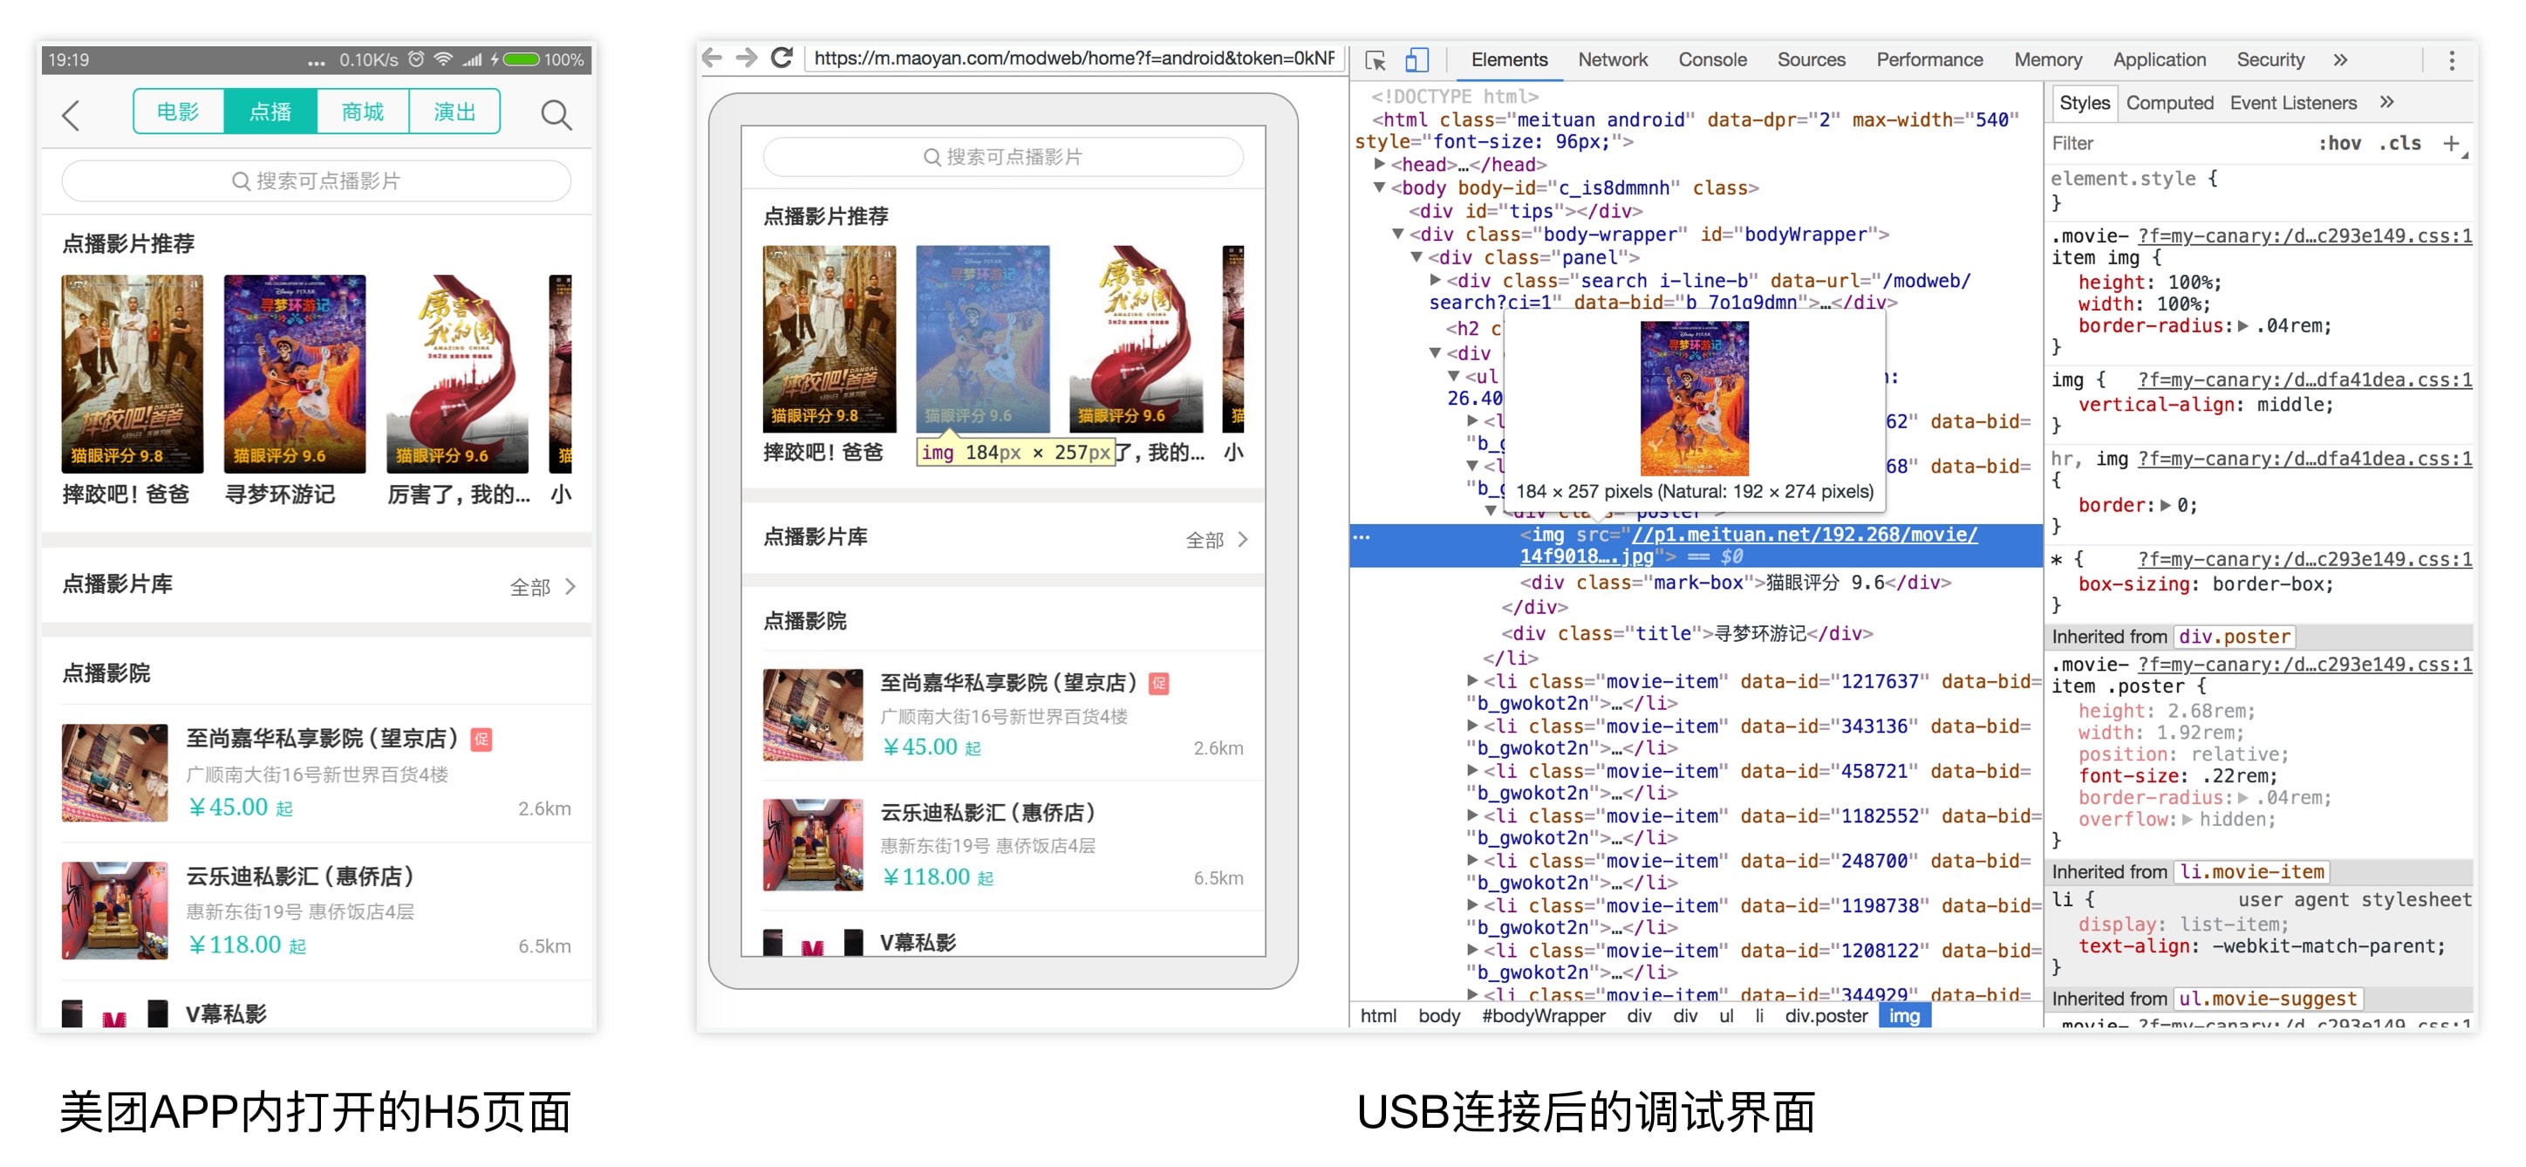Show more DevTools tabs chevron

[x=2339, y=60]
